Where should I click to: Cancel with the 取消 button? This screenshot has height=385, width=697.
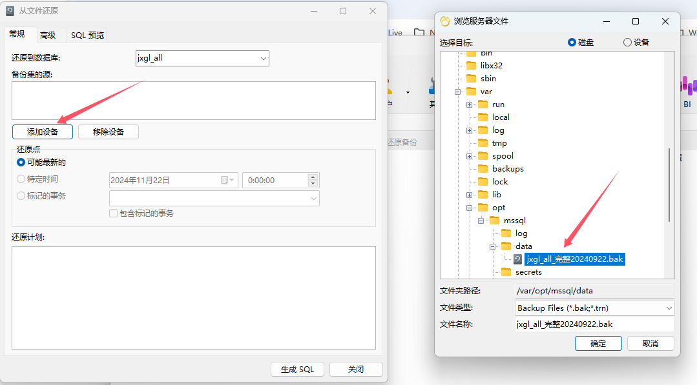coord(650,343)
